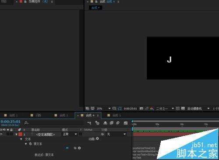
Task: Open the 效果控件 panel menu icon
Action: (52, 2)
